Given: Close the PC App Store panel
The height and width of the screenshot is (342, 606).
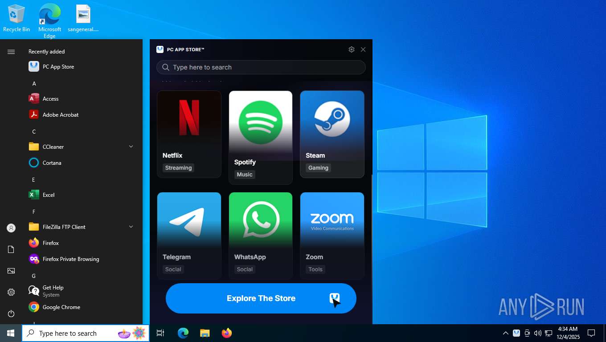Looking at the screenshot, I should [363, 49].
